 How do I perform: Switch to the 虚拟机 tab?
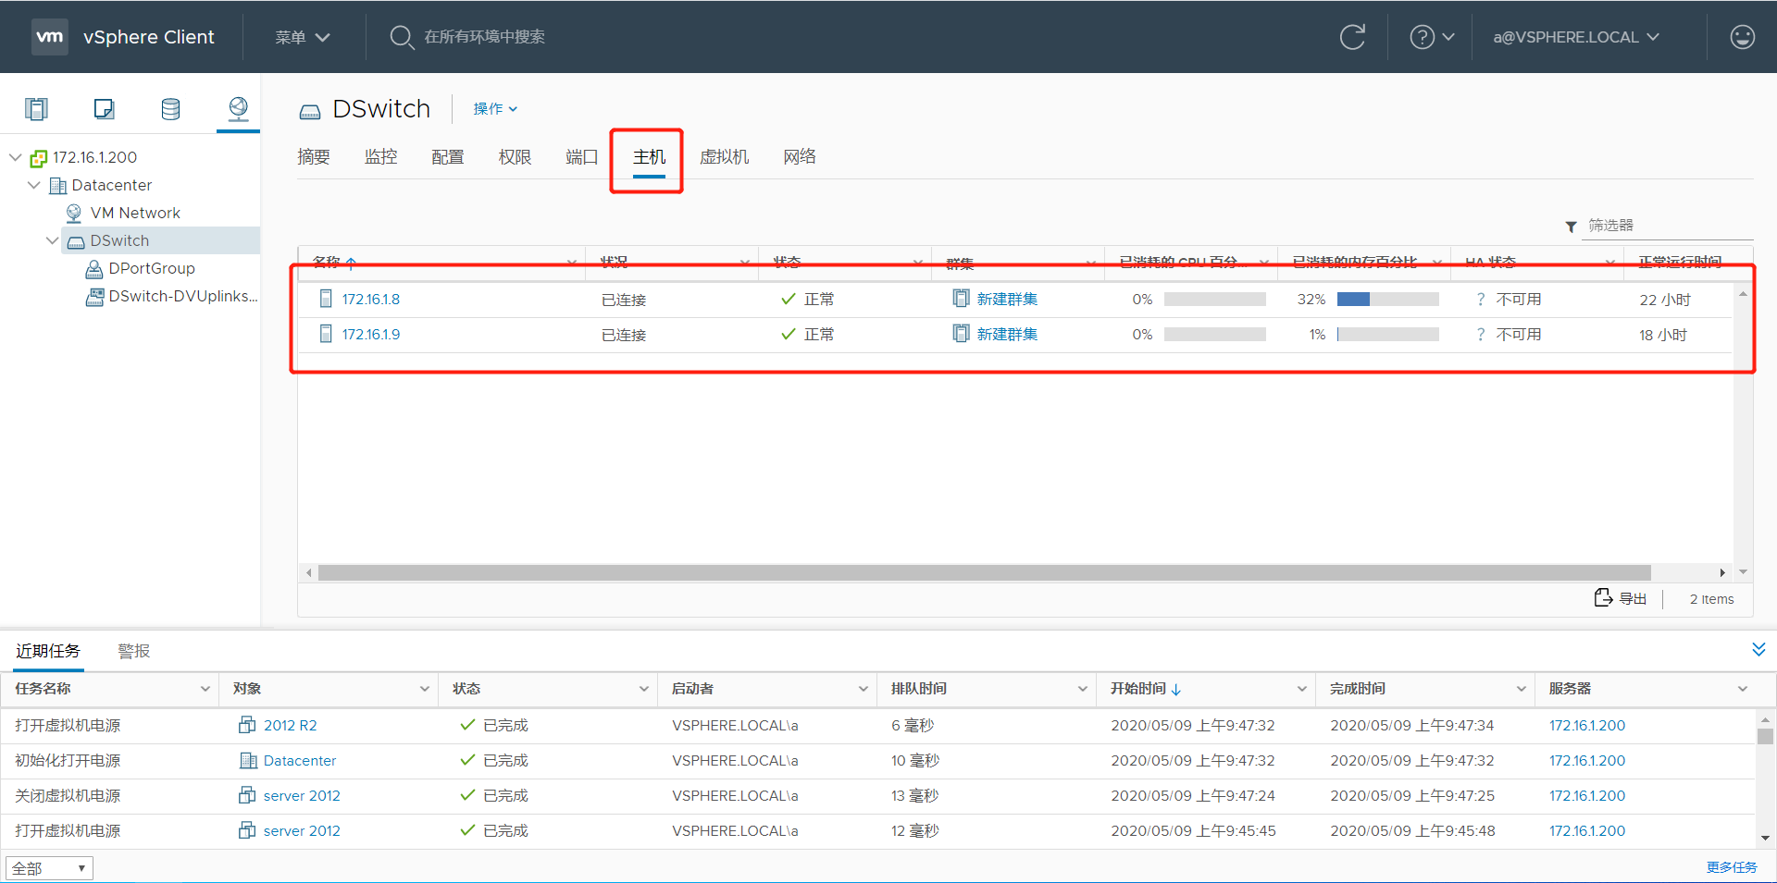click(725, 156)
